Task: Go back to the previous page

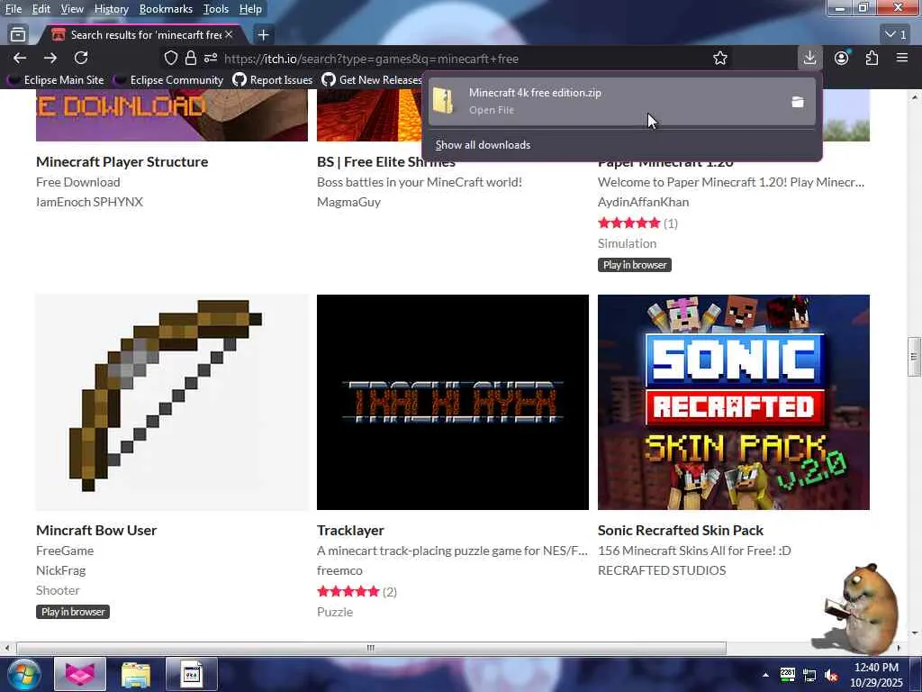Action: click(x=20, y=58)
